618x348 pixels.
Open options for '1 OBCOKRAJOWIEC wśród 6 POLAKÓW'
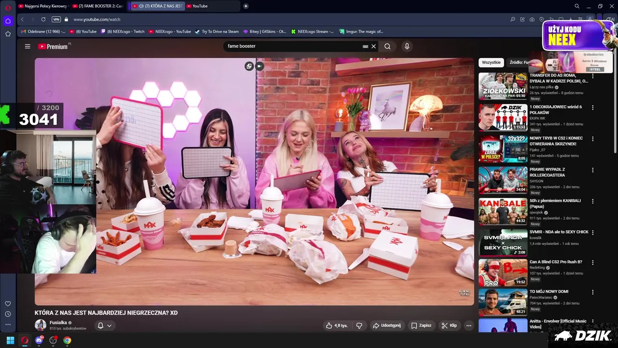(x=593, y=107)
